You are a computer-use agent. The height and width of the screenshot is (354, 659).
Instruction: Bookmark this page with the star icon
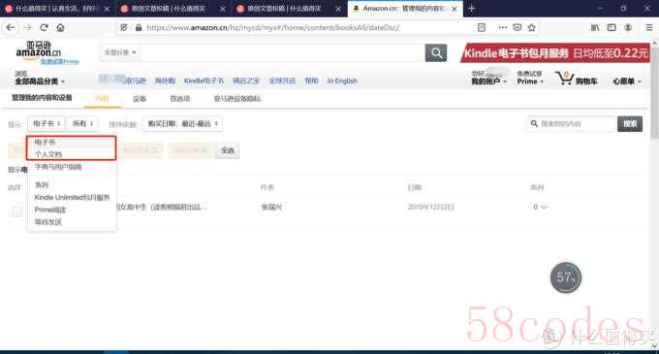point(532,28)
